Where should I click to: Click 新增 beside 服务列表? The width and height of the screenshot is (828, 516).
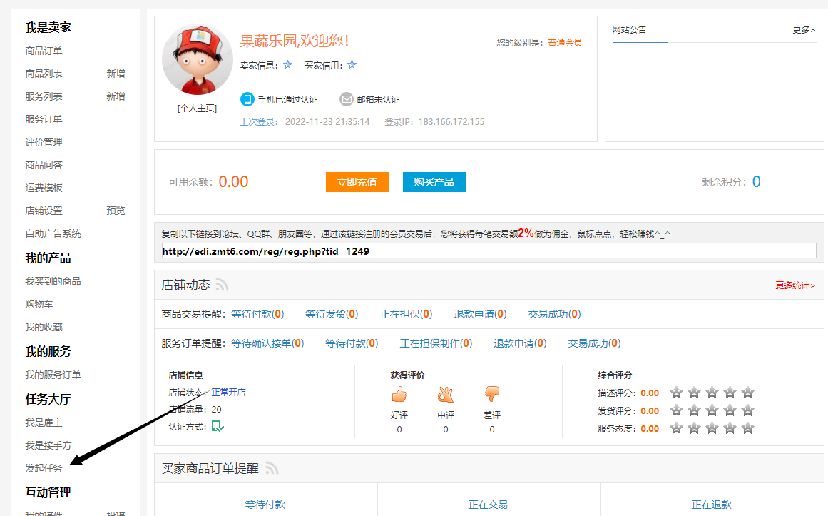[116, 97]
